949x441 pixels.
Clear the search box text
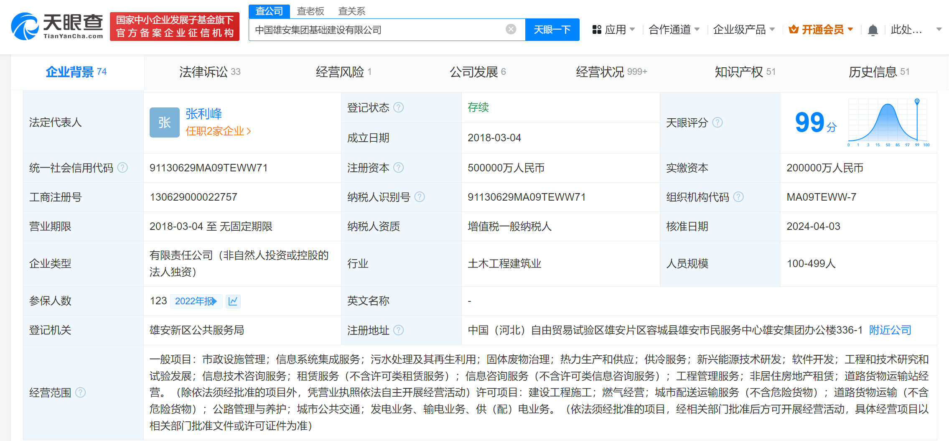pos(511,29)
